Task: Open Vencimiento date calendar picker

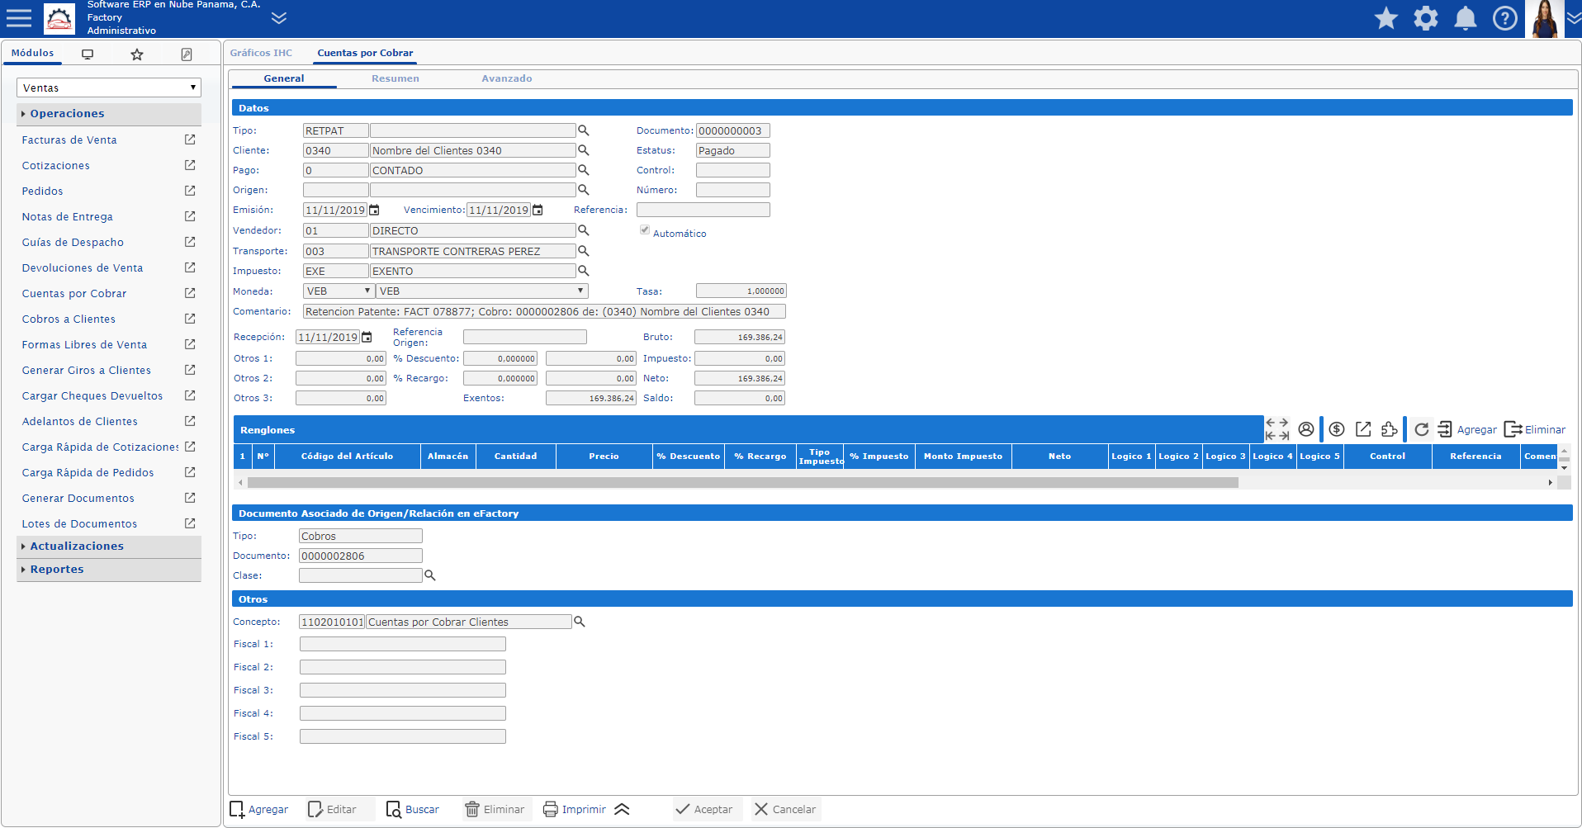Action: click(x=538, y=211)
